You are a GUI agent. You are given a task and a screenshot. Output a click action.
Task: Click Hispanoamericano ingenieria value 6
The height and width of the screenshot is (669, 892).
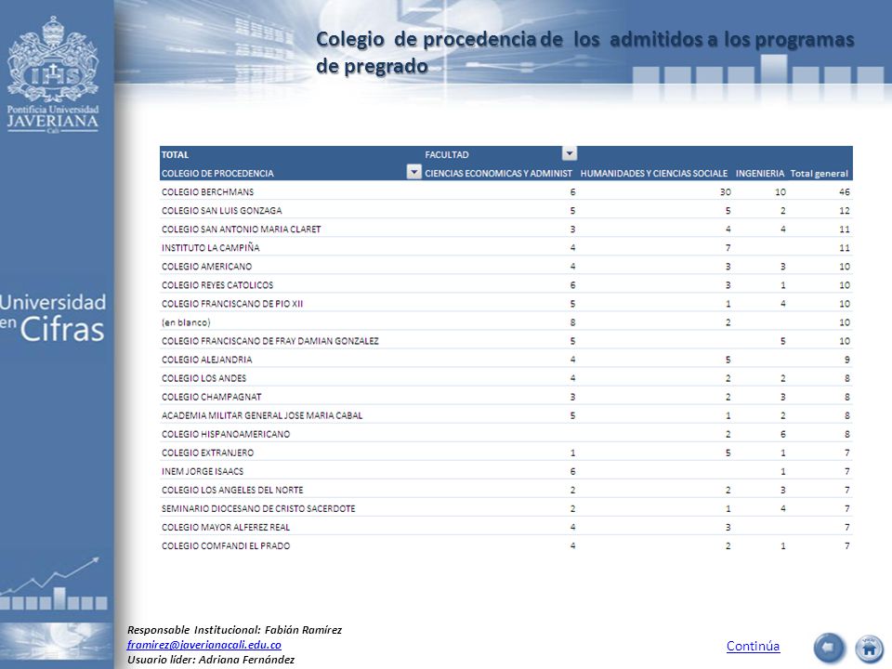783,434
